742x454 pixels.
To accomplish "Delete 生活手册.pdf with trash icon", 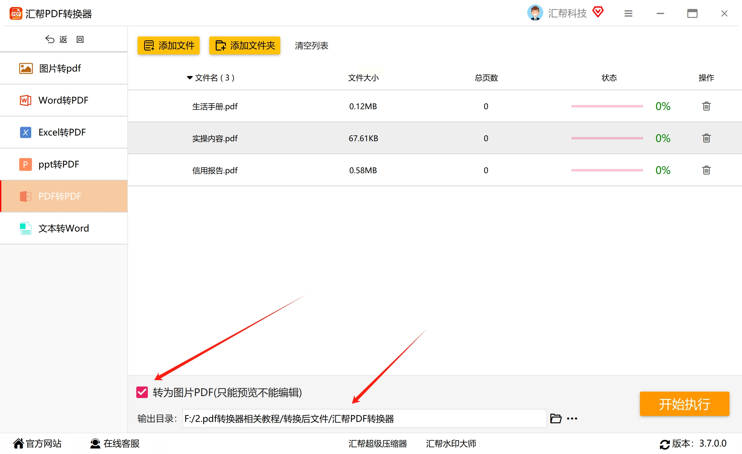I will pos(706,106).
